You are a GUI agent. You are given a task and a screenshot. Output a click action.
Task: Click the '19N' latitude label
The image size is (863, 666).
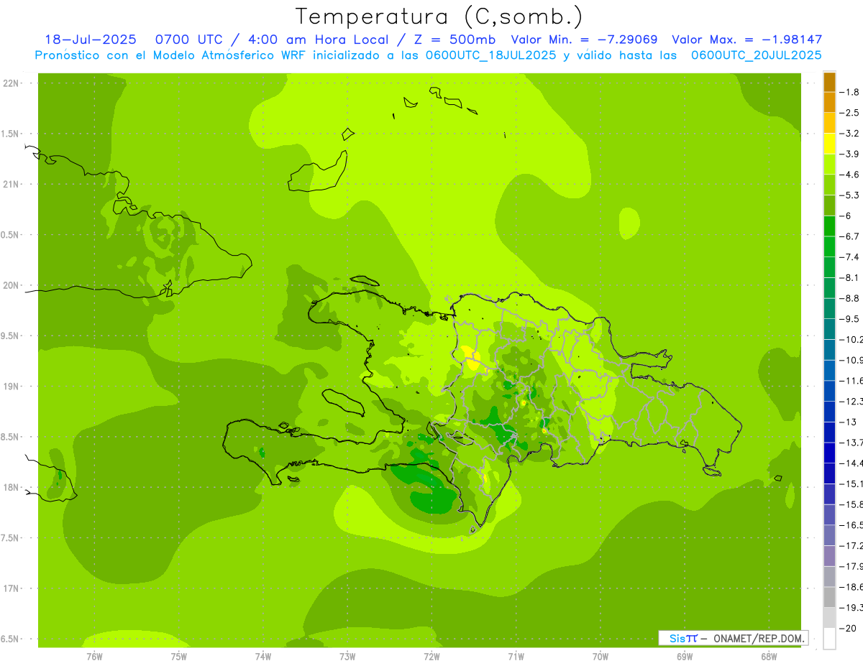pyautogui.click(x=12, y=387)
